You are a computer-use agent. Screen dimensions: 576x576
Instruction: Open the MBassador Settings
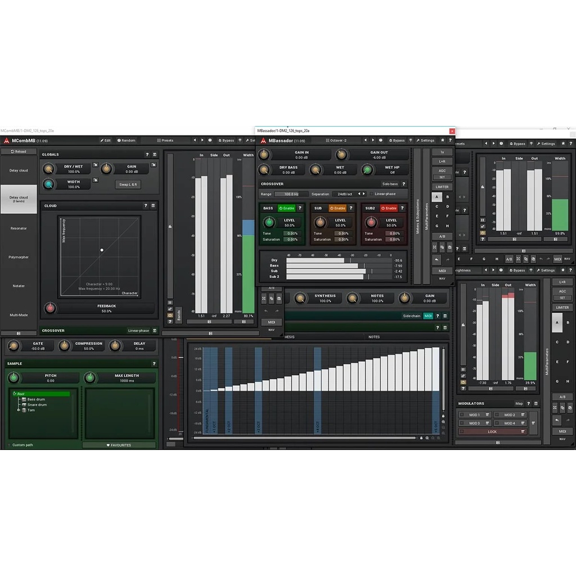click(x=425, y=140)
